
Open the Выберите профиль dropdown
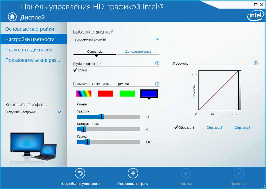34,112
